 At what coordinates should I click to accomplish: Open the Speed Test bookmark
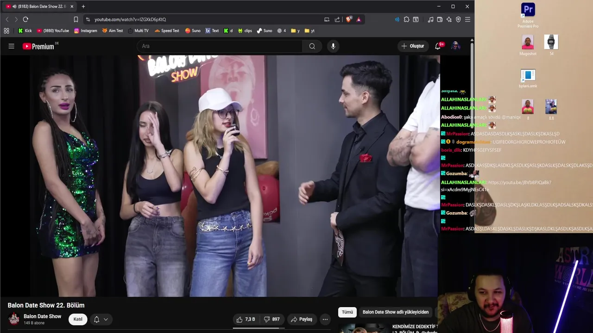(x=167, y=31)
